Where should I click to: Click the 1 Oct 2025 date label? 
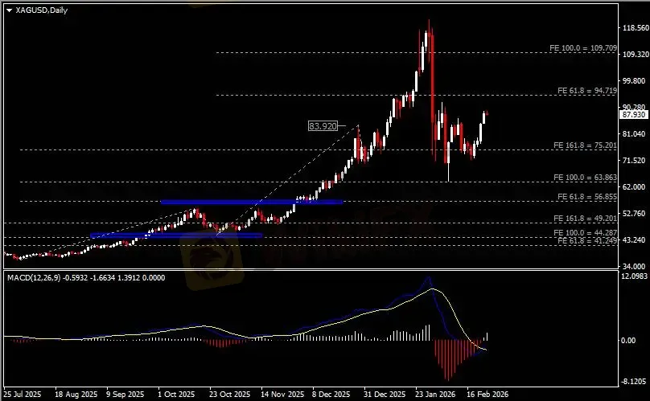point(176,394)
